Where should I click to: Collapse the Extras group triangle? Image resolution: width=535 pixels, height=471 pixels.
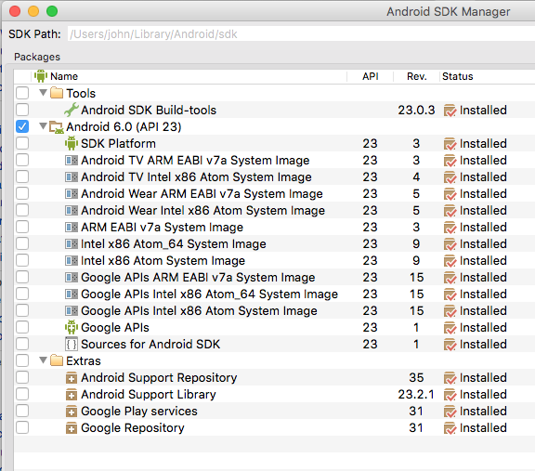pos(43,360)
